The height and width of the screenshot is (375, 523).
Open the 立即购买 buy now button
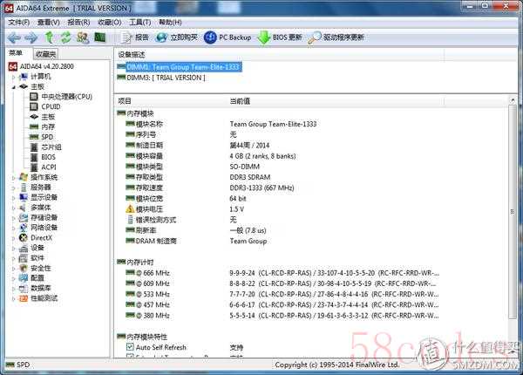click(177, 37)
